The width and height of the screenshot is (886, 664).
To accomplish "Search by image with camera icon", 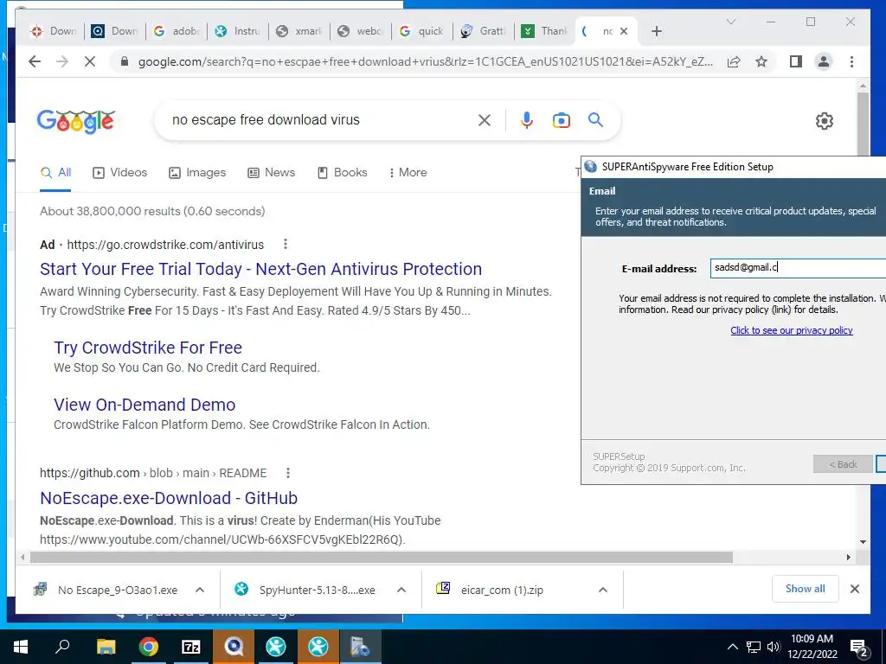I will (561, 120).
